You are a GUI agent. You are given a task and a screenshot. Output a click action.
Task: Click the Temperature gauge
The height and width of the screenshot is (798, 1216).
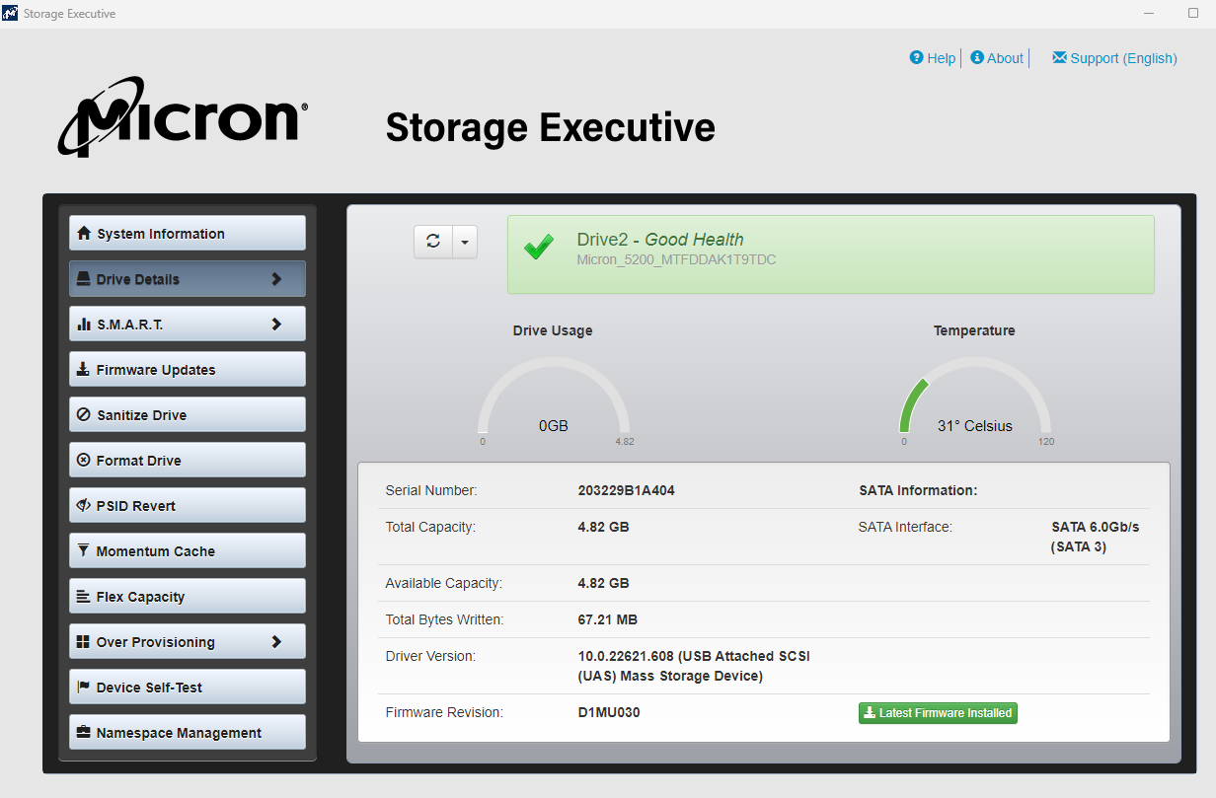coord(974,397)
